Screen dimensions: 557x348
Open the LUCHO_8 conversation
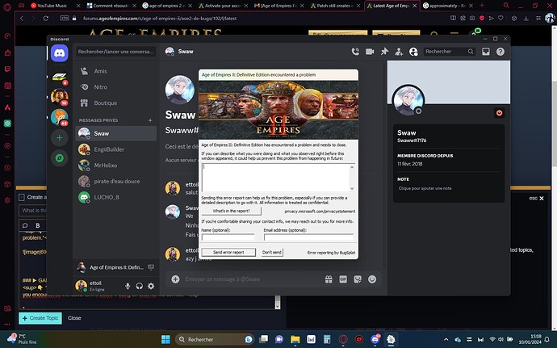point(116,197)
